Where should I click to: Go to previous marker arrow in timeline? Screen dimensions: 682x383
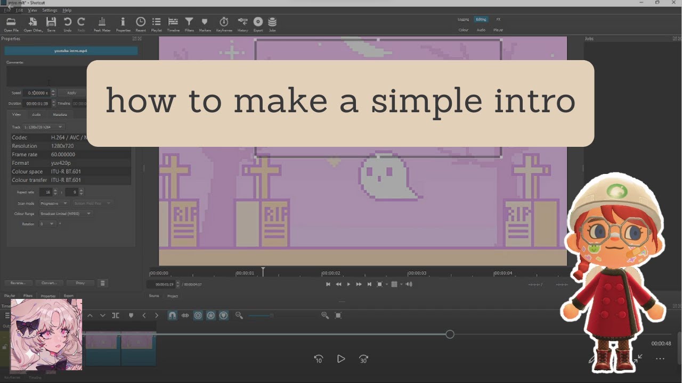(x=144, y=315)
